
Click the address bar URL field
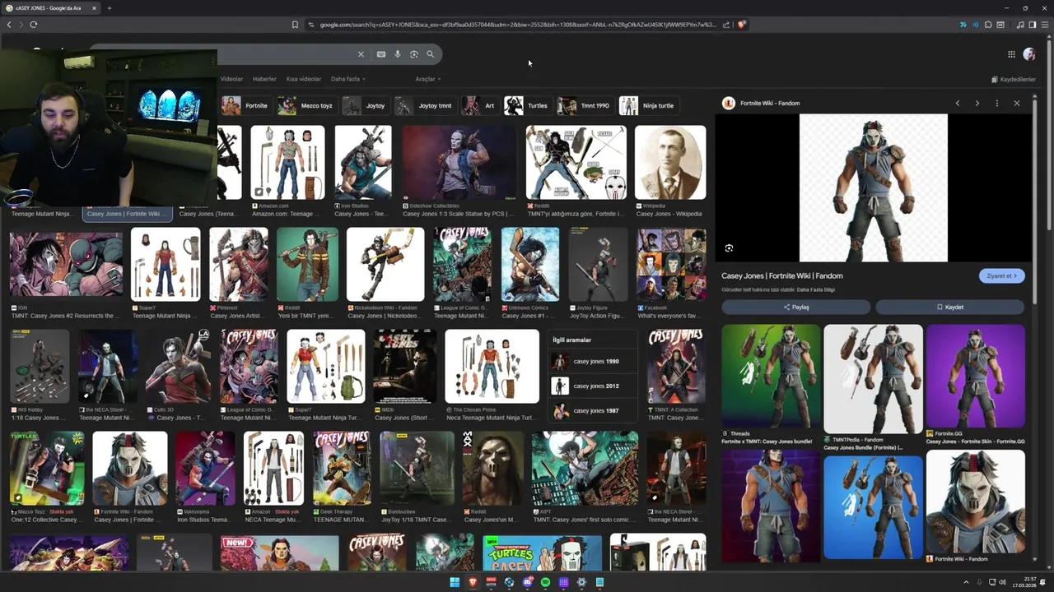517,25
